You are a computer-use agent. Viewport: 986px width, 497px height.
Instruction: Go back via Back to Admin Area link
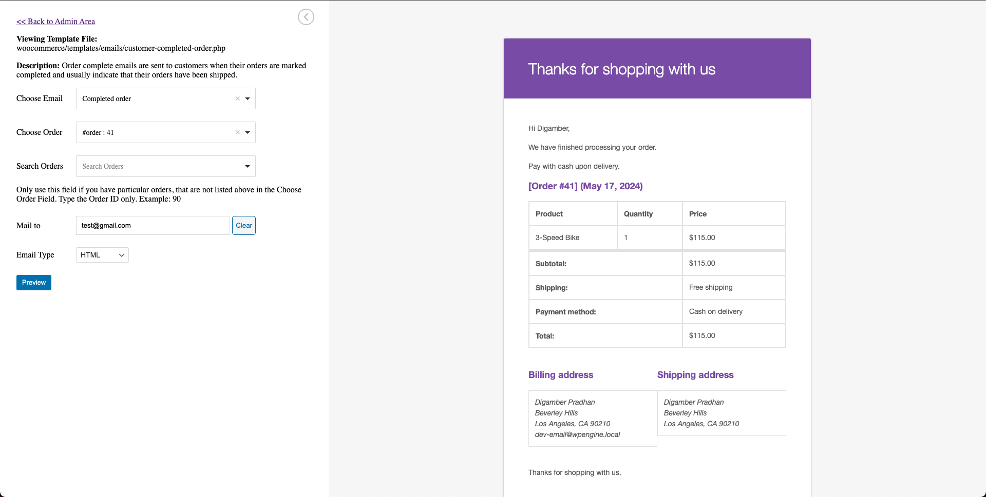55,22
